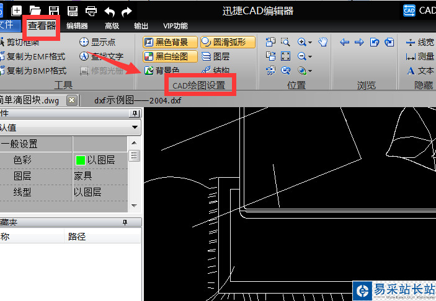Click the last layout page icon in 浏览 group
Viewport: 436px width, 301px height.
point(389,42)
